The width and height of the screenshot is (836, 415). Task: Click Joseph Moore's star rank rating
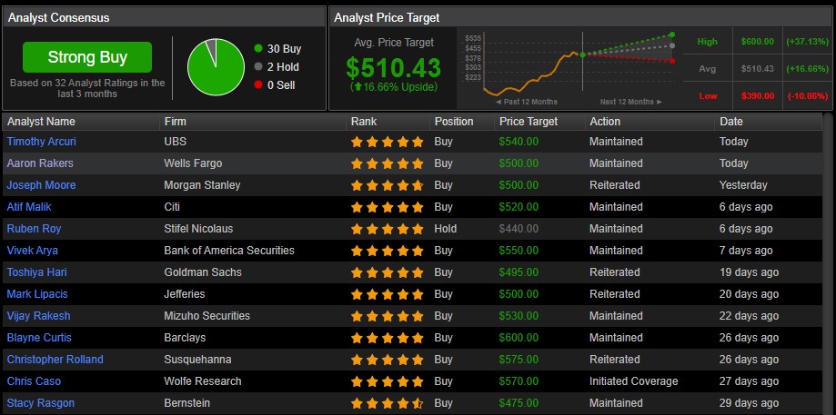click(x=388, y=185)
